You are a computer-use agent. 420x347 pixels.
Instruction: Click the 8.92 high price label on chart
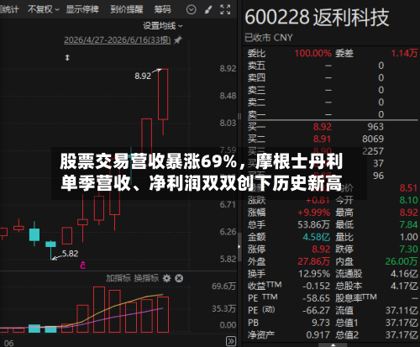(143, 76)
